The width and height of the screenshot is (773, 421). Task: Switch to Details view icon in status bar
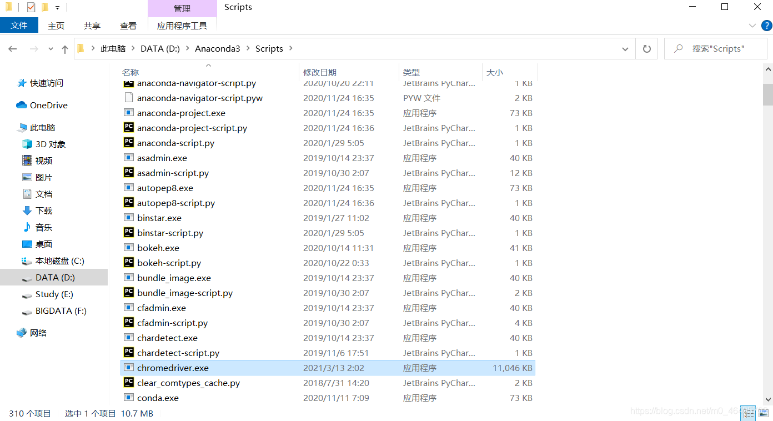748,413
